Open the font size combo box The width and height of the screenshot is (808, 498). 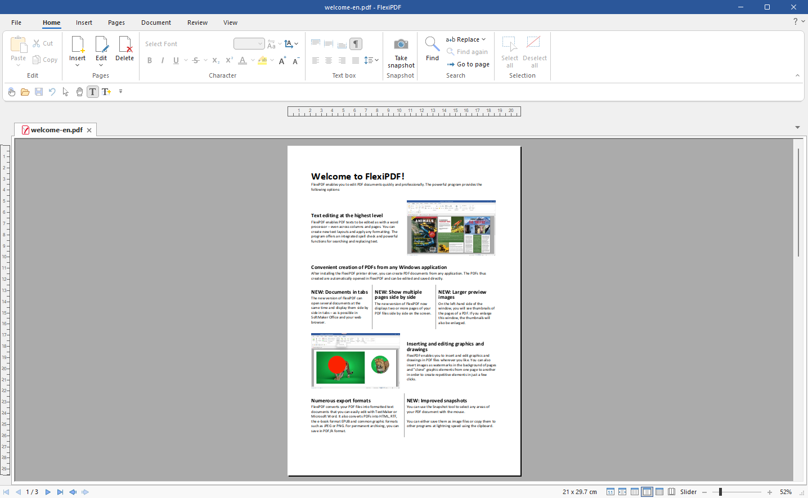click(249, 44)
